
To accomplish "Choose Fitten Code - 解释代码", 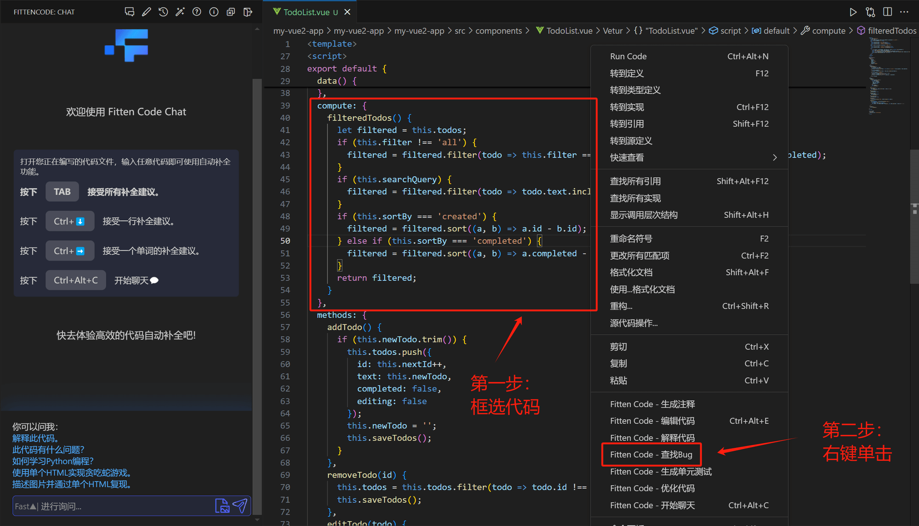I will (689, 437).
